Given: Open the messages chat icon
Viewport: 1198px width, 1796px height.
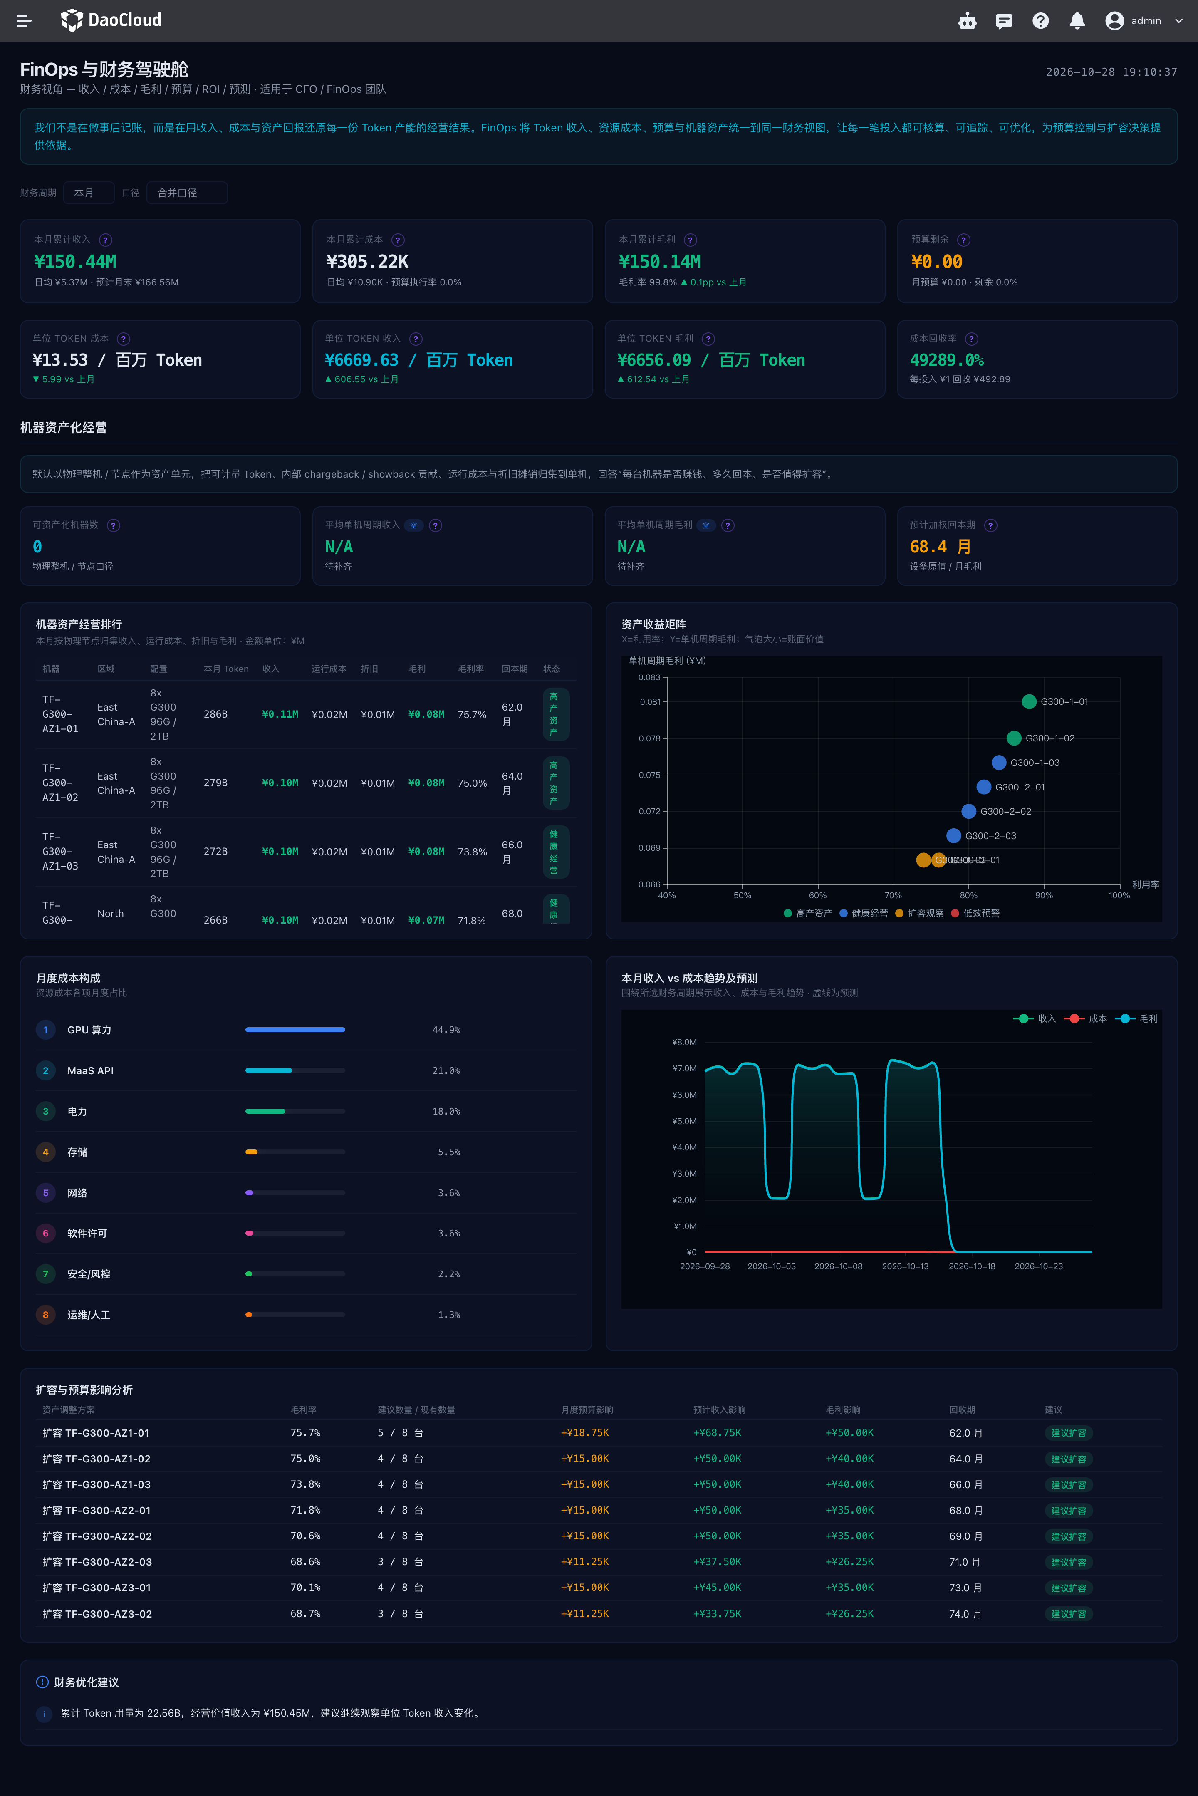Looking at the screenshot, I should pos(1004,21).
